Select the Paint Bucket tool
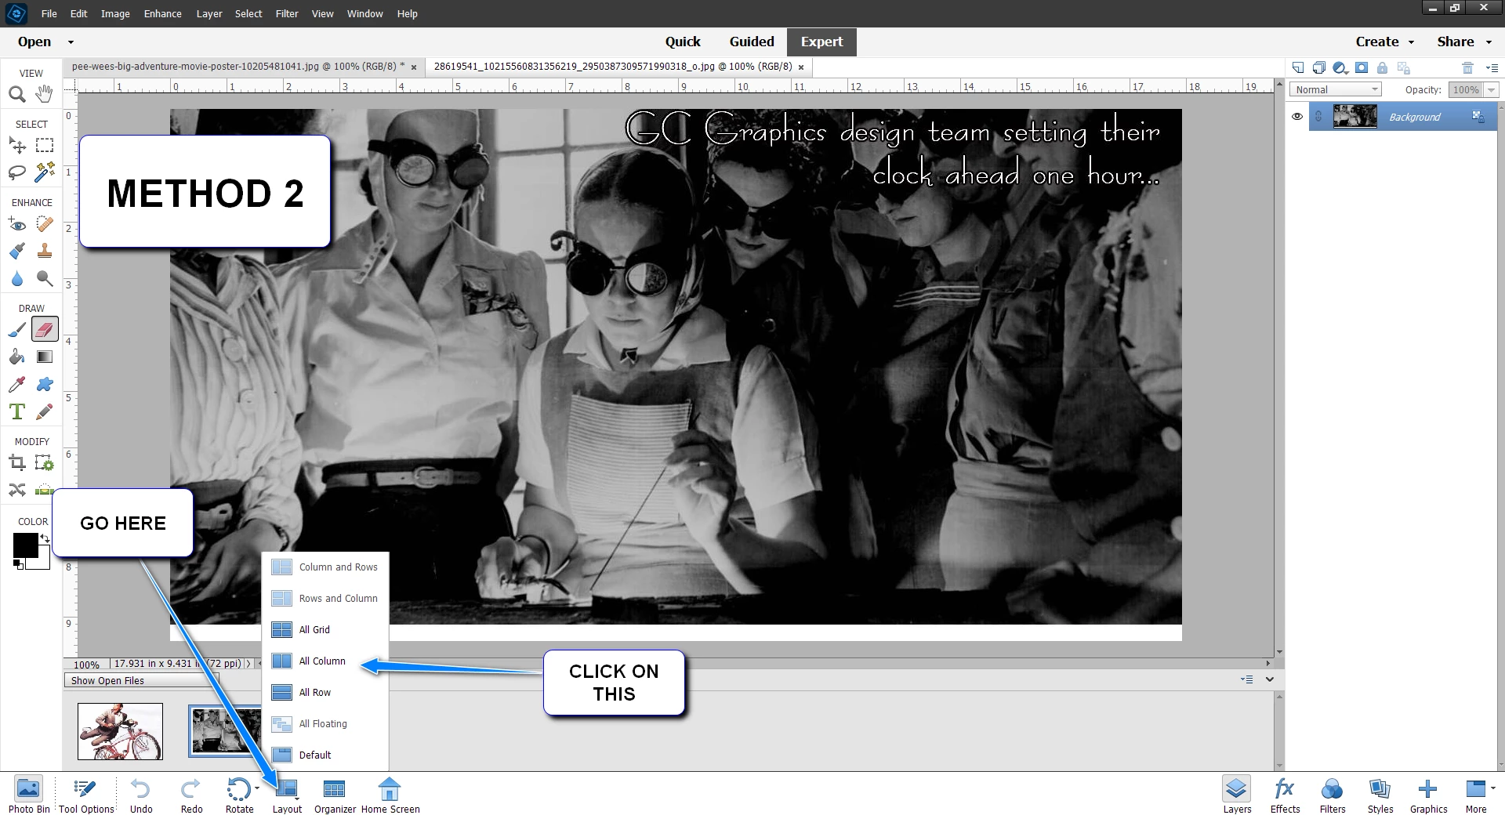 [16, 357]
